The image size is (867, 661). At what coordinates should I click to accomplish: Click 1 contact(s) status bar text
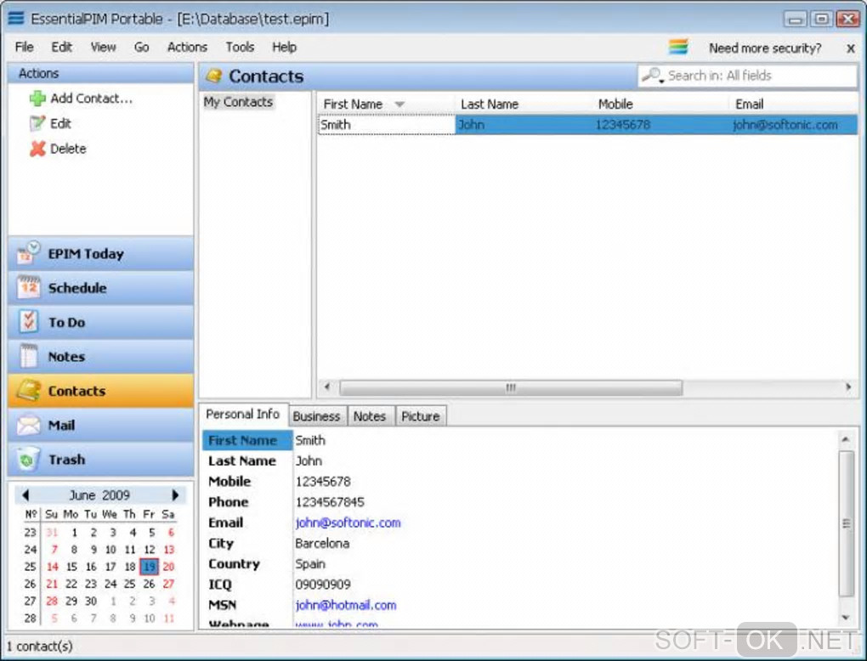tap(40, 646)
